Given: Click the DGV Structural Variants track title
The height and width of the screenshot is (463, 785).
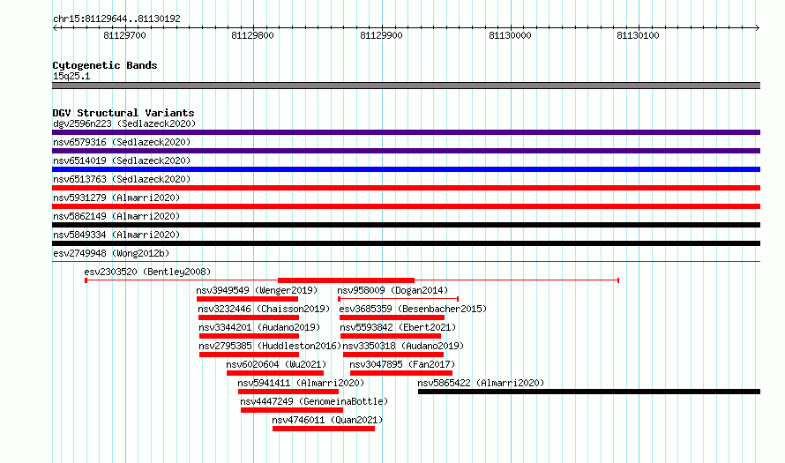Looking at the screenshot, I should (123, 113).
